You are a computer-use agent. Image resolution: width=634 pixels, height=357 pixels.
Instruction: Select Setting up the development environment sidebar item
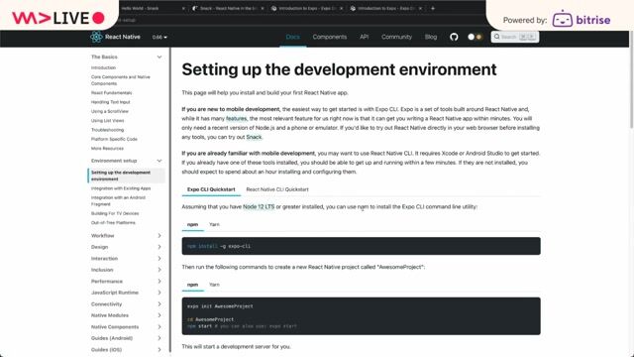pyautogui.click(x=126, y=176)
